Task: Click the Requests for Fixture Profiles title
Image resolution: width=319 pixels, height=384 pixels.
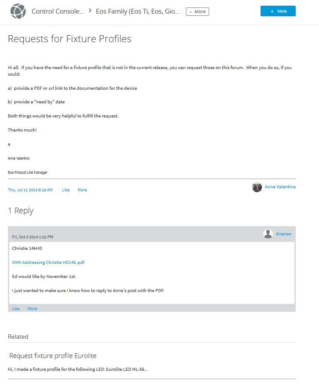Action: tap(69, 39)
